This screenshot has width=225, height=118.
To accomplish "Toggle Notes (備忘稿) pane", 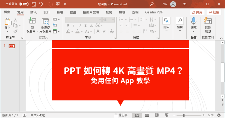I will (x=121, y=115).
